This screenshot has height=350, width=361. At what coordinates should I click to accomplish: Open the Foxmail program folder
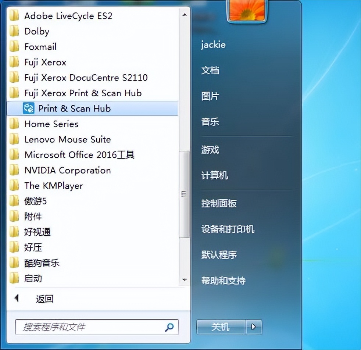[40, 47]
